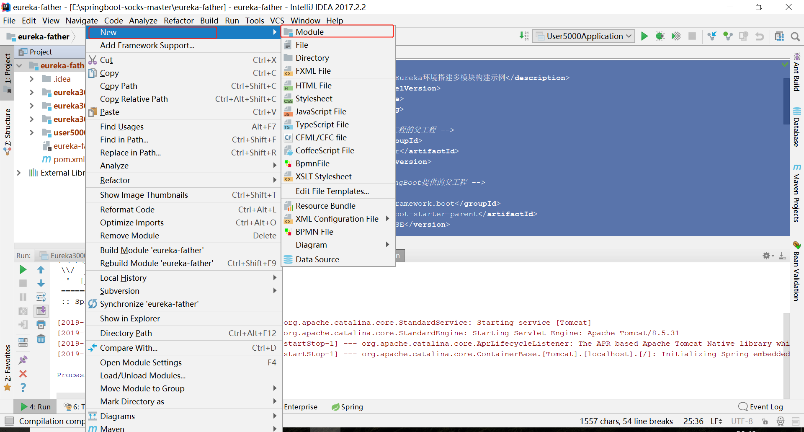Viewport: 804px width, 432px height.
Task: Open 7: Structure side tab
Action: [8, 132]
